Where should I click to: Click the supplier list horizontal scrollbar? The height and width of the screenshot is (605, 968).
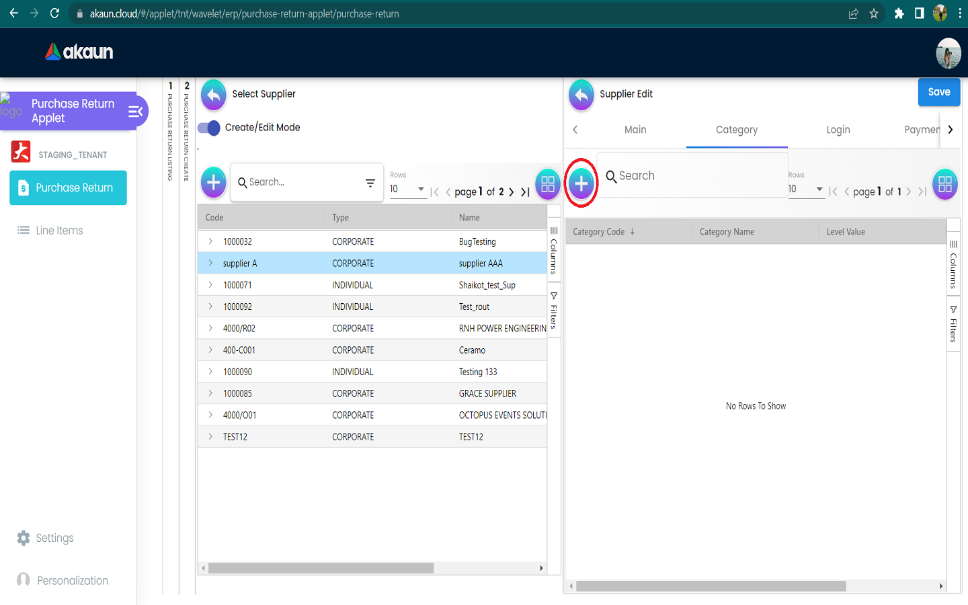point(321,569)
